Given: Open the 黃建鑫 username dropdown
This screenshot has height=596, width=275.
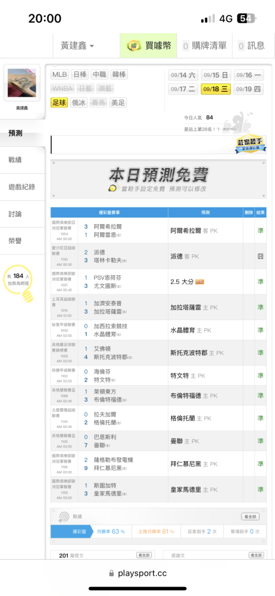Looking at the screenshot, I should click(77, 46).
